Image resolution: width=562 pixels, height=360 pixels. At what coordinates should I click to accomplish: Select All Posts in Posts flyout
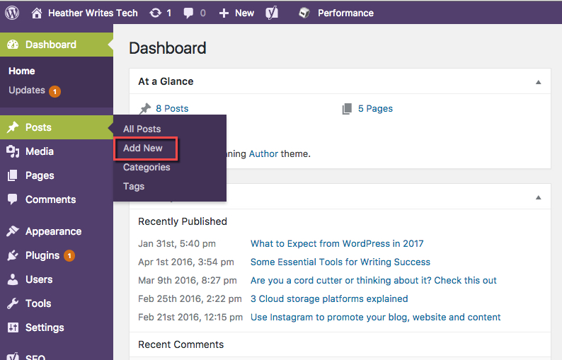(x=142, y=129)
